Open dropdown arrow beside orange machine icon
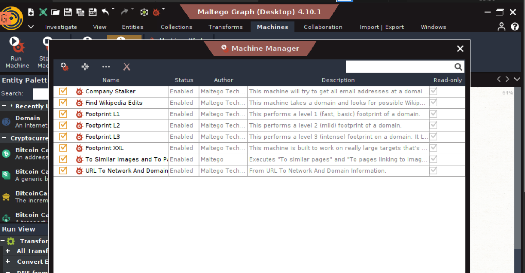Image resolution: width=525 pixels, height=273 pixels. (163, 9)
